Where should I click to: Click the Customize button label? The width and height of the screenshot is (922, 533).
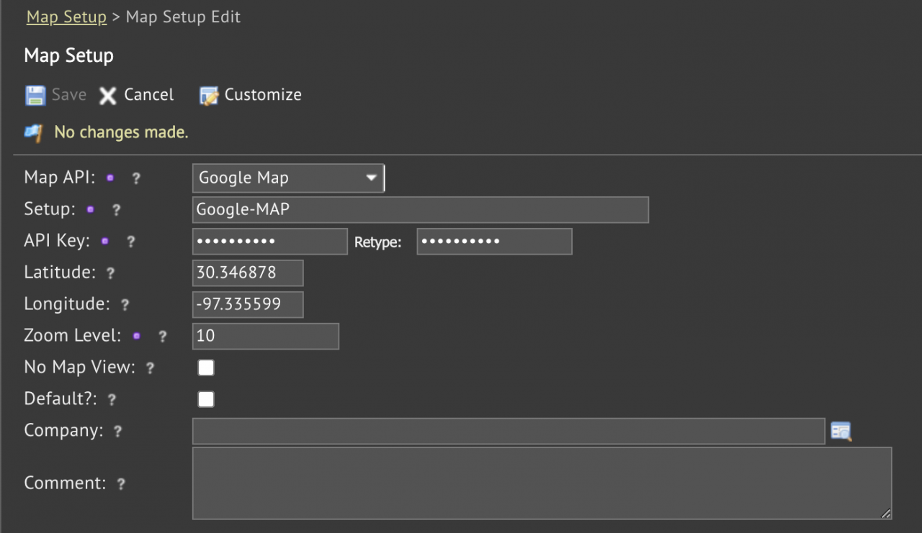point(263,95)
